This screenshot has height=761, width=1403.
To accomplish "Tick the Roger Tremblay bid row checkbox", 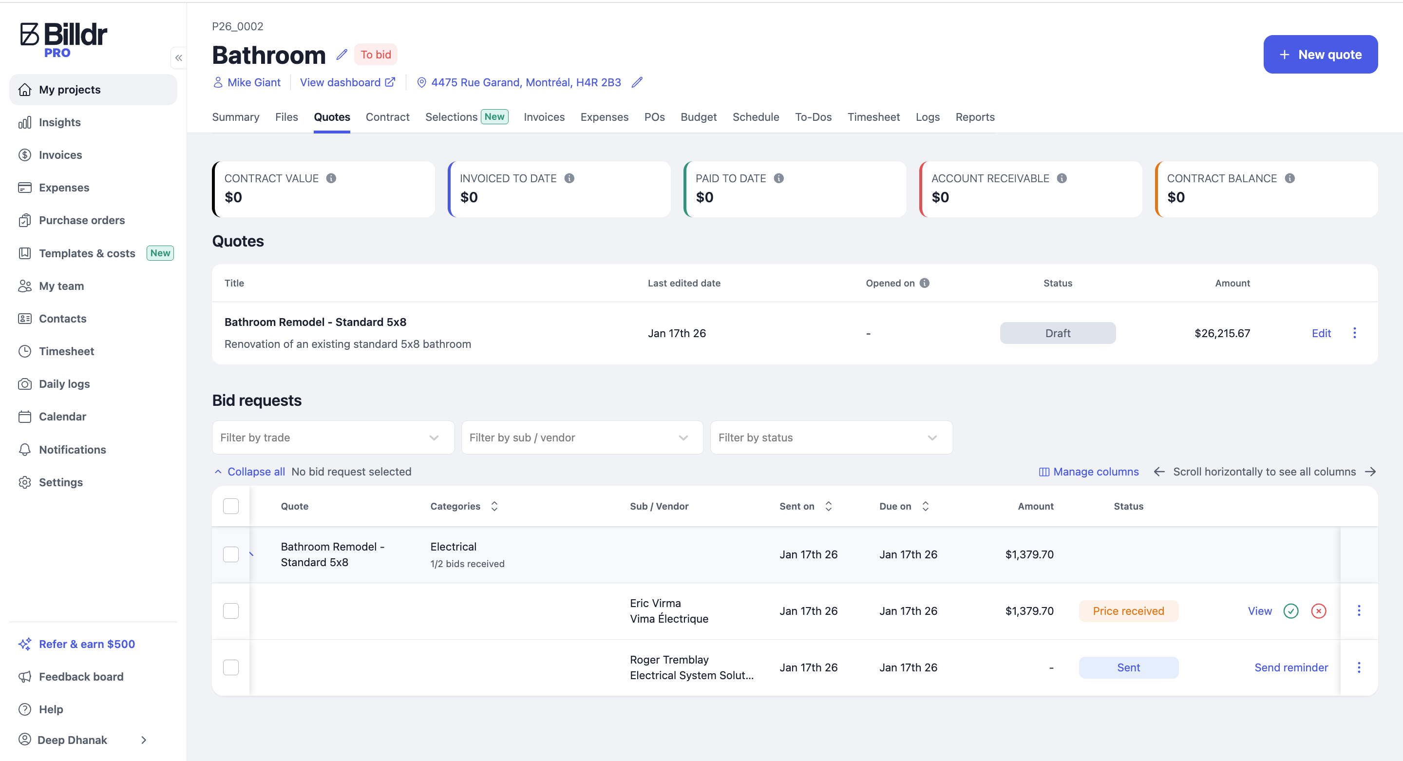I will 230,667.
